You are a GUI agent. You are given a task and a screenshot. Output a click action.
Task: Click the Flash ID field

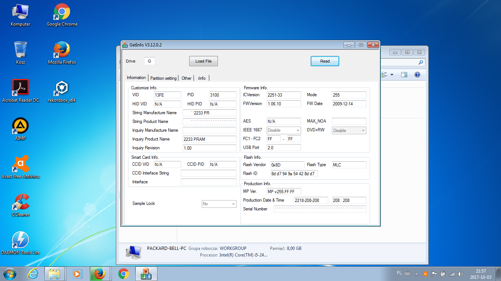[x=294, y=173]
